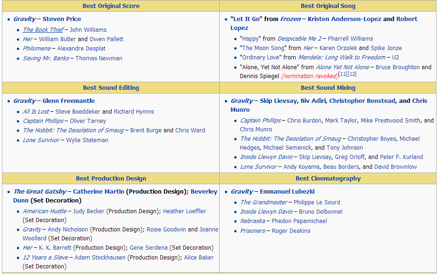
Task: Click The Great Gatsby film link
Action: [x=40, y=192]
